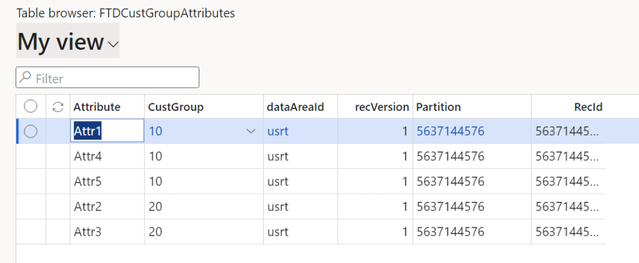Click the Attr1 attribute edit field
639x263 pixels.
pos(107,131)
